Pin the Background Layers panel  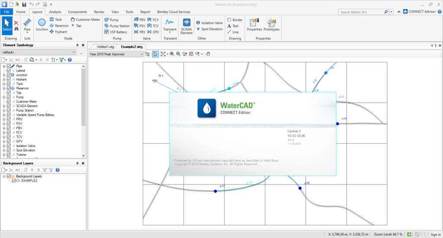pyautogui.click(x=77, y=164)
